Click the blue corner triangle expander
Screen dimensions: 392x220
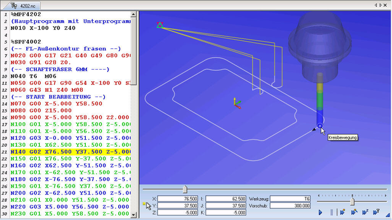[x=388, y=215]
